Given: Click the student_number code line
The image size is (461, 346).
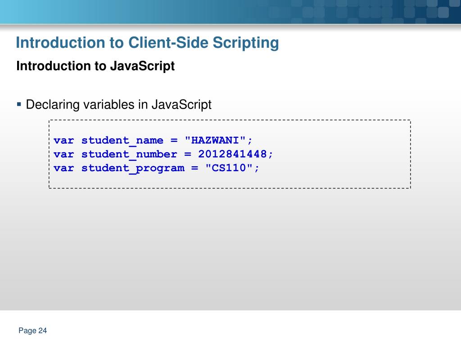Looking at the screenshot, I should 163,154.
